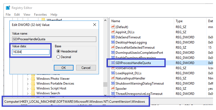The height and width of the screenshot is (110, 216).
Task: Open the Favorites menu
Action: (40, 14)
